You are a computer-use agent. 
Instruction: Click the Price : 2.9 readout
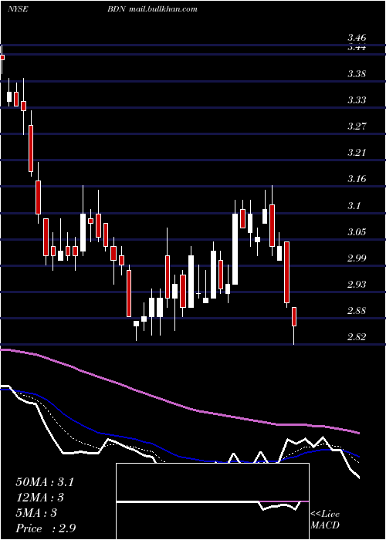(x=46, y=528)
